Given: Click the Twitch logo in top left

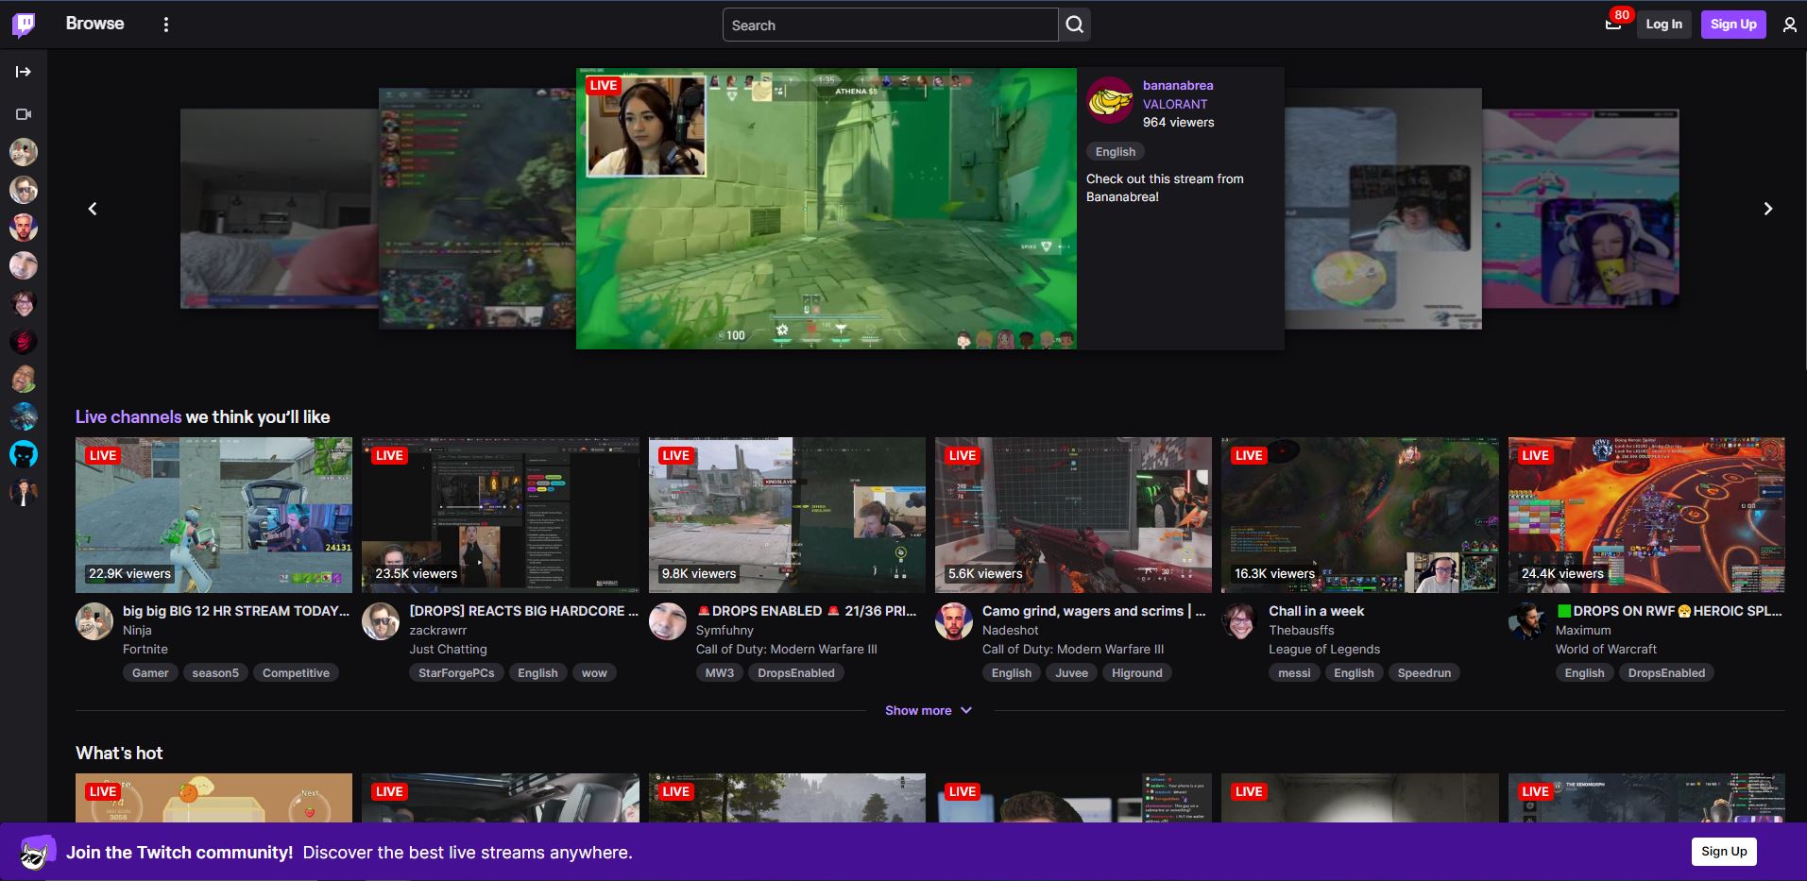Looking at the screenshot, I should (x=23, y=24).
